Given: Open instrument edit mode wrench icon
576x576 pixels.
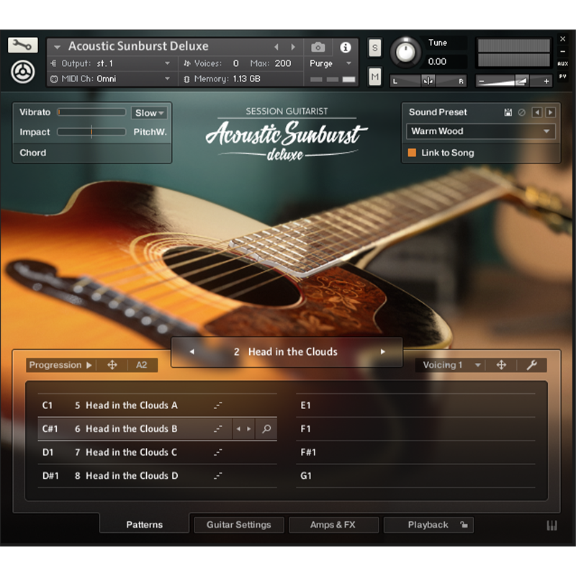Looking at the screenshot, I should [22, 45].
